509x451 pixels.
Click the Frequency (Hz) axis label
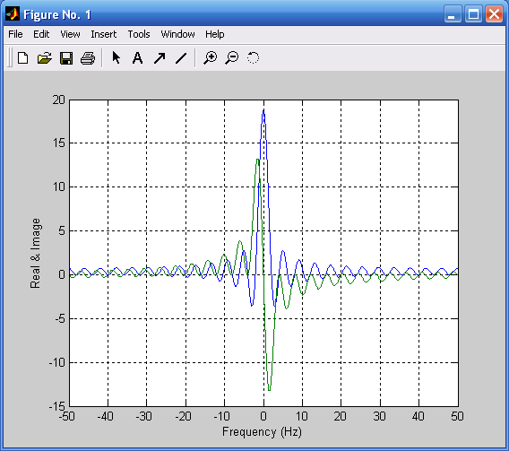pyautogui.click(x=262, y=432)
